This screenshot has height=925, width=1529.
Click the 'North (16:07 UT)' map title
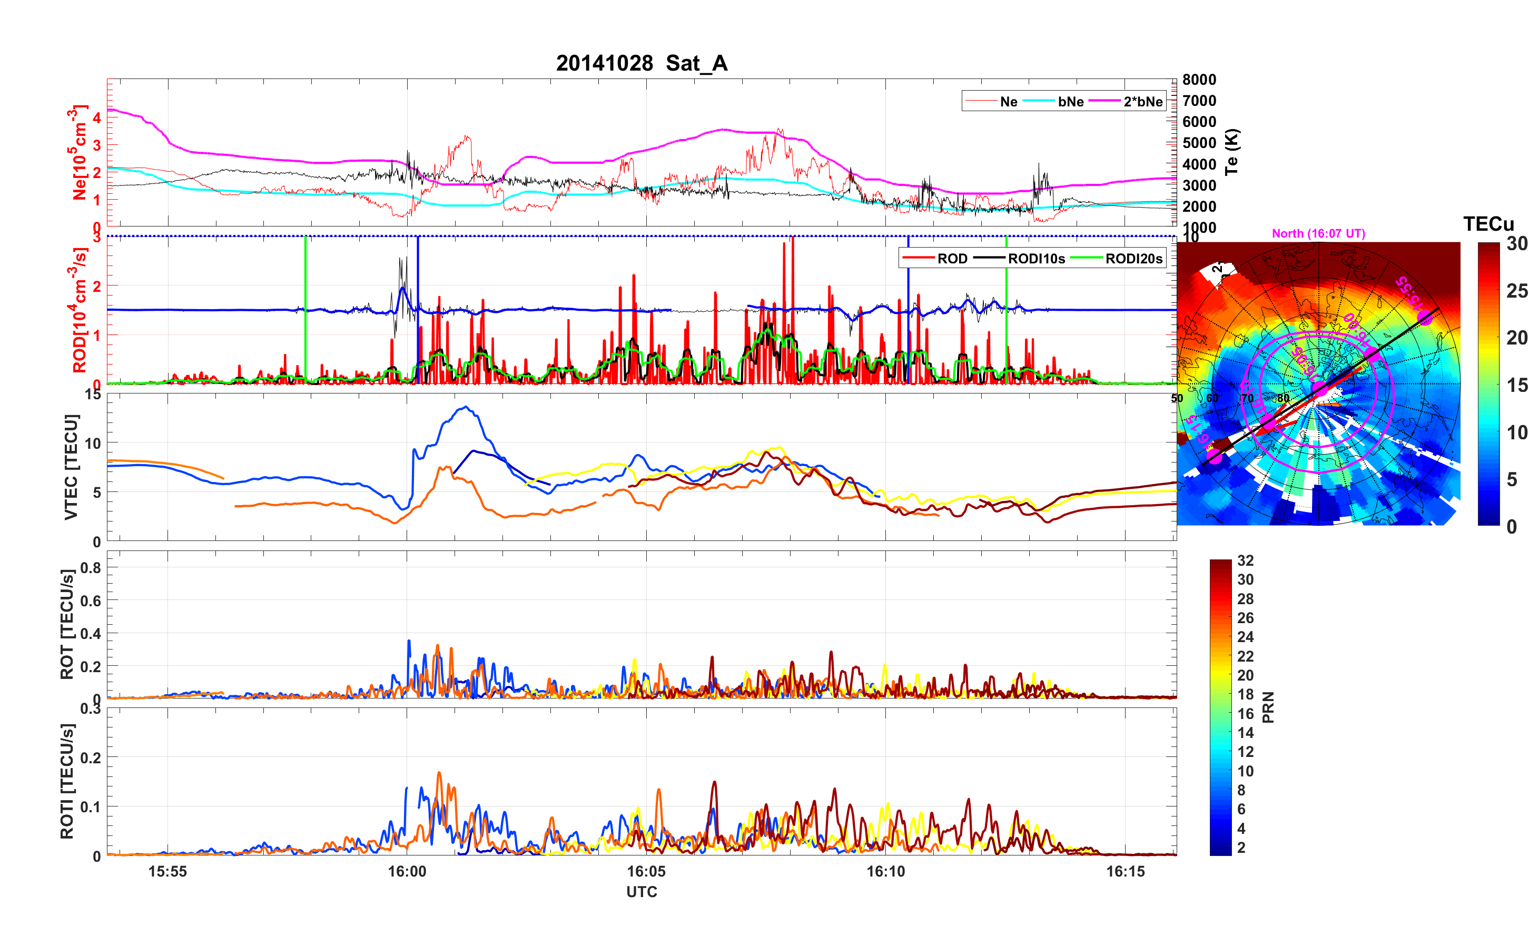point(1318,233)
